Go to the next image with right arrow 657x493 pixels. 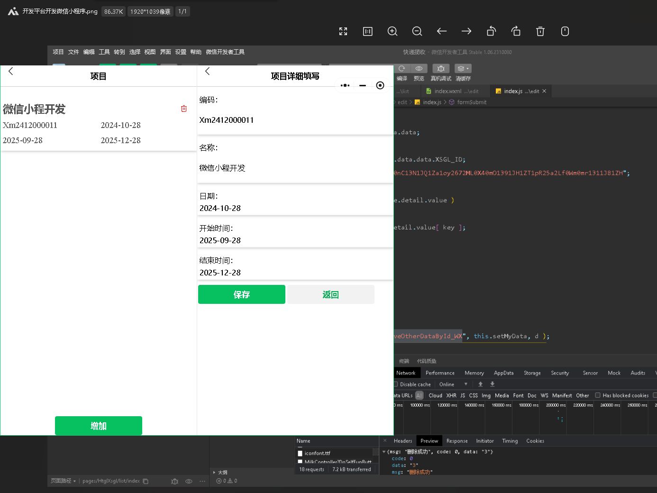click(x=466, y=31)
